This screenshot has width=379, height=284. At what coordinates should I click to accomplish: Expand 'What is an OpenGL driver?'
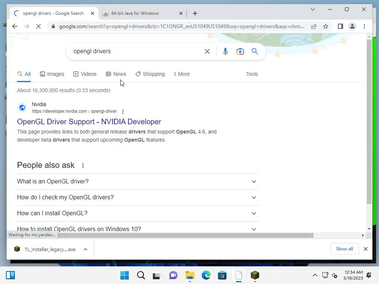point(138,181)
